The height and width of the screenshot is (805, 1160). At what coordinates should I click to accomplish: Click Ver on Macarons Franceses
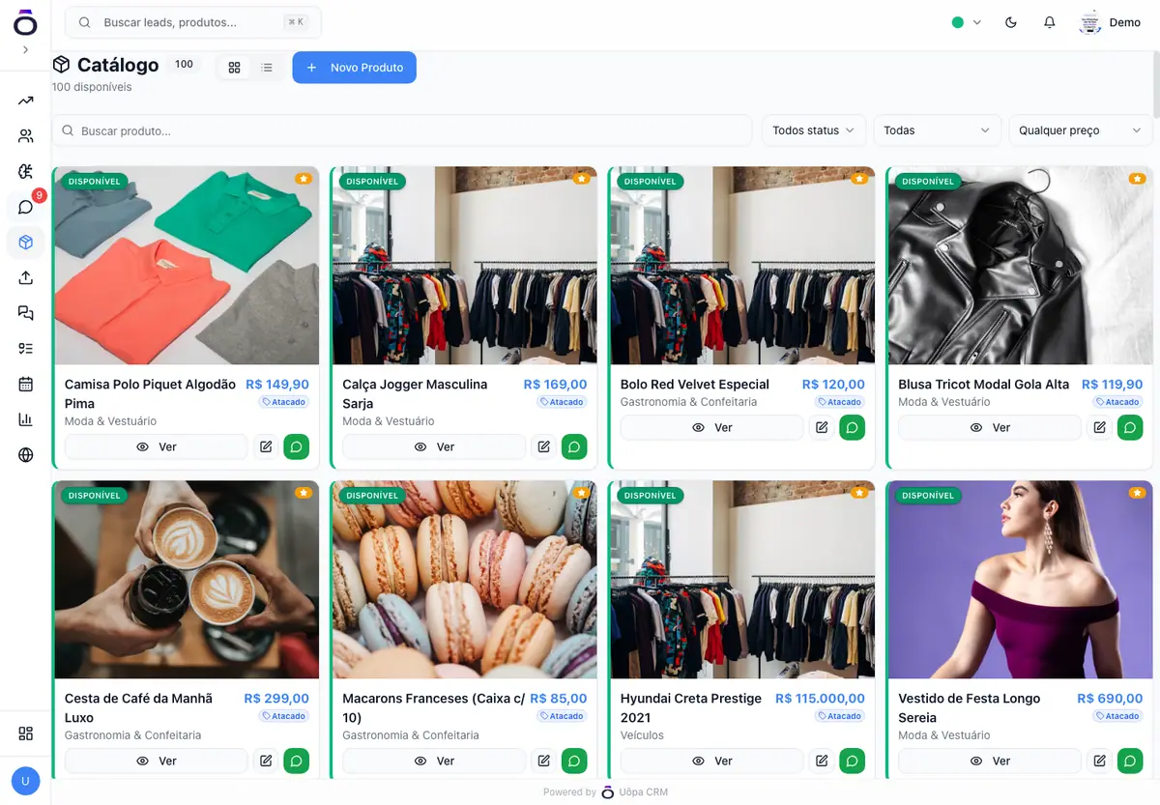(x=434, y=761)
